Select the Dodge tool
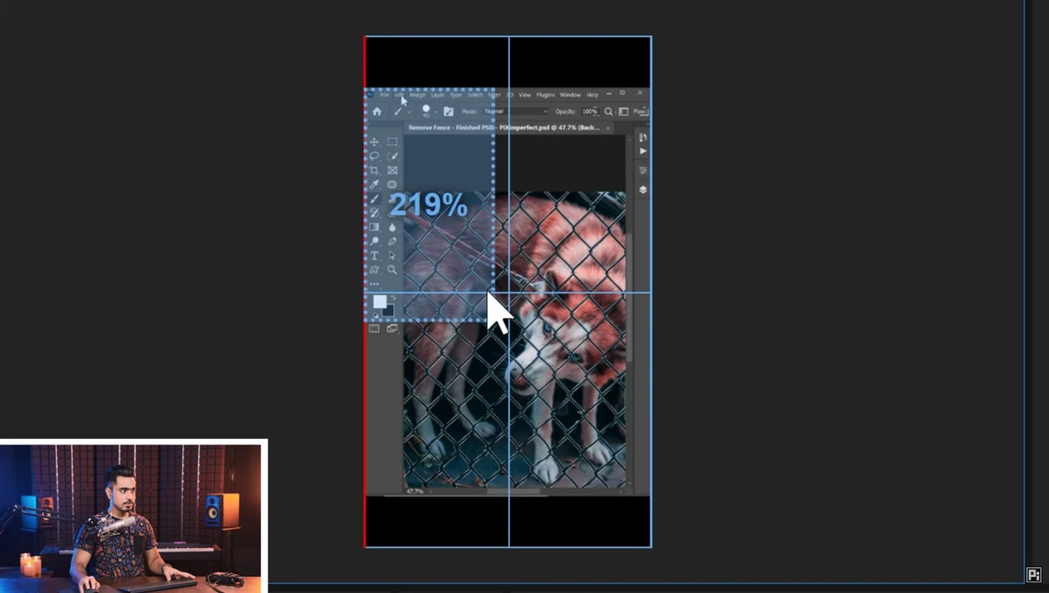 pos(374,242)
